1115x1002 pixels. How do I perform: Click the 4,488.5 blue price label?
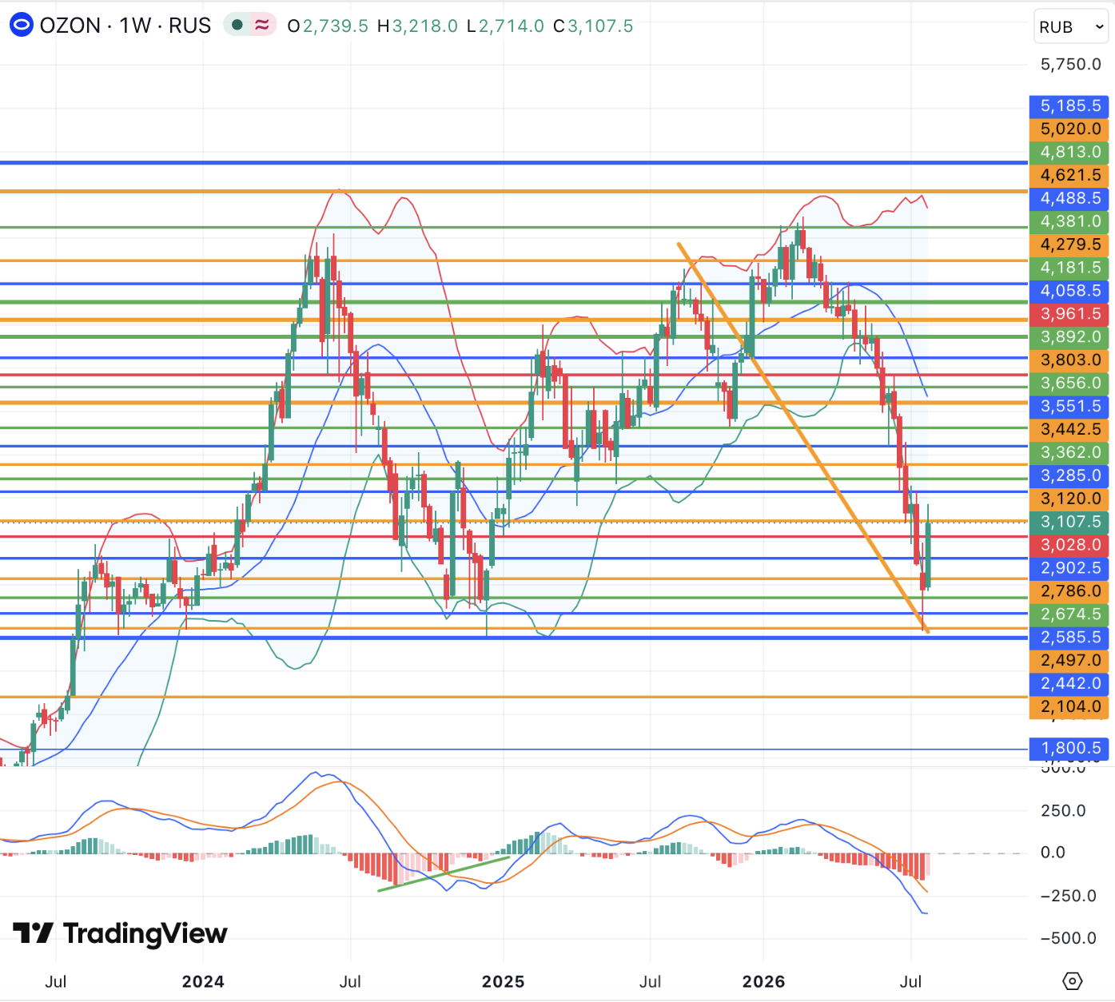[x=1070, y=198]
